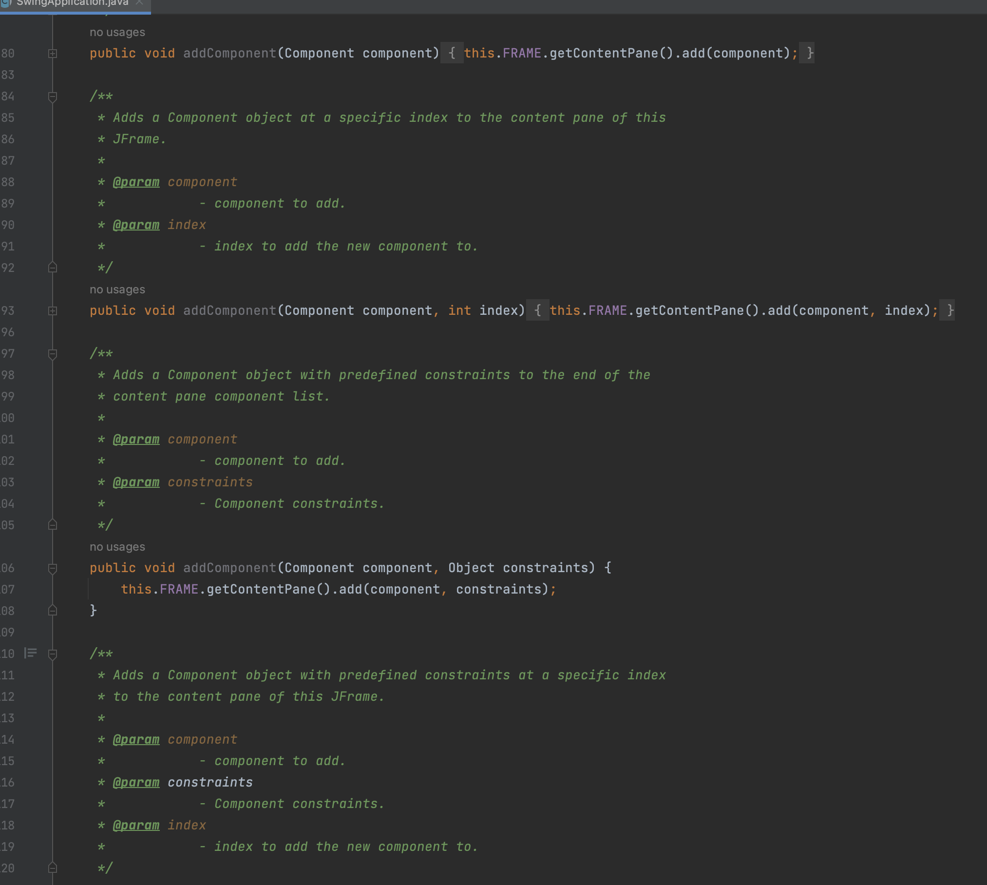Expand the folded addComponent method at line 80
The width and height of the screenshot is (987, 885).
pos(52,54)
